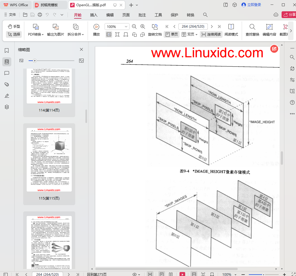296x276 pixels.
Task: Switch to the 编辑 ribbon tab
Action: [x=110, y=15]
